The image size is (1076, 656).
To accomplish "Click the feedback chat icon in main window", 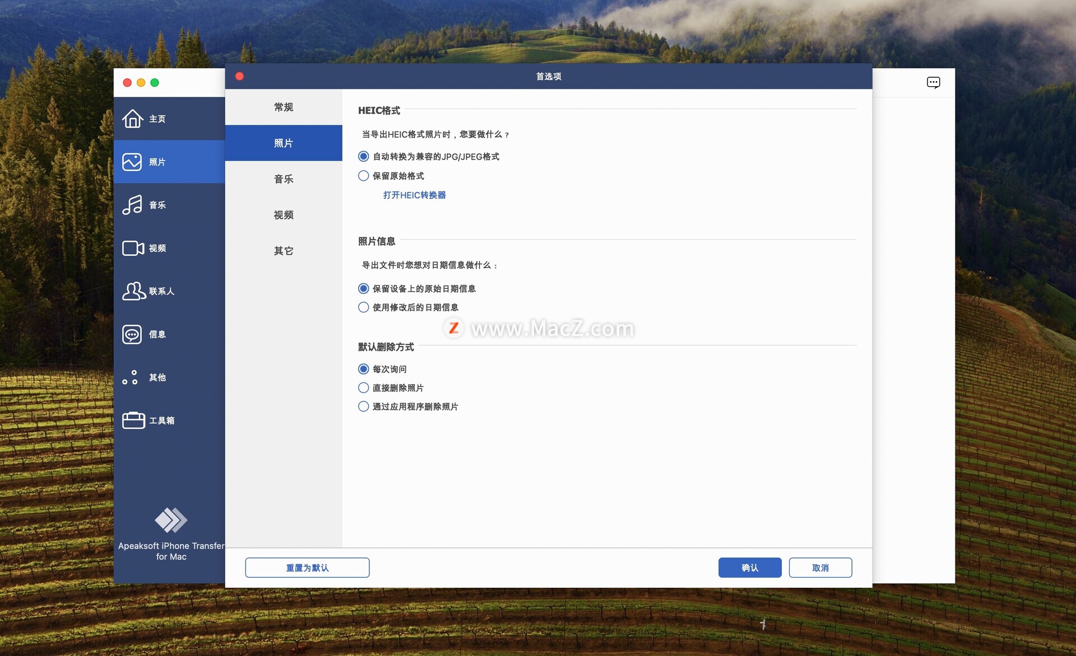I will pyautogui.click(x=933, y=83).
